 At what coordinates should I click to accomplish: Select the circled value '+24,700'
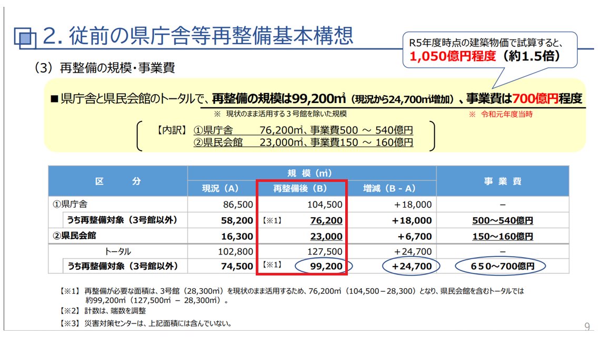[412, 266]
